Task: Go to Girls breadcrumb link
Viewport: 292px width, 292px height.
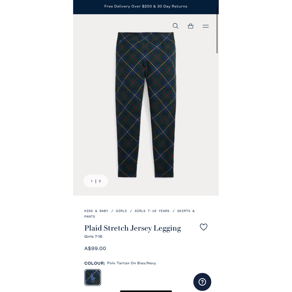Action: (x=121, y=211)
